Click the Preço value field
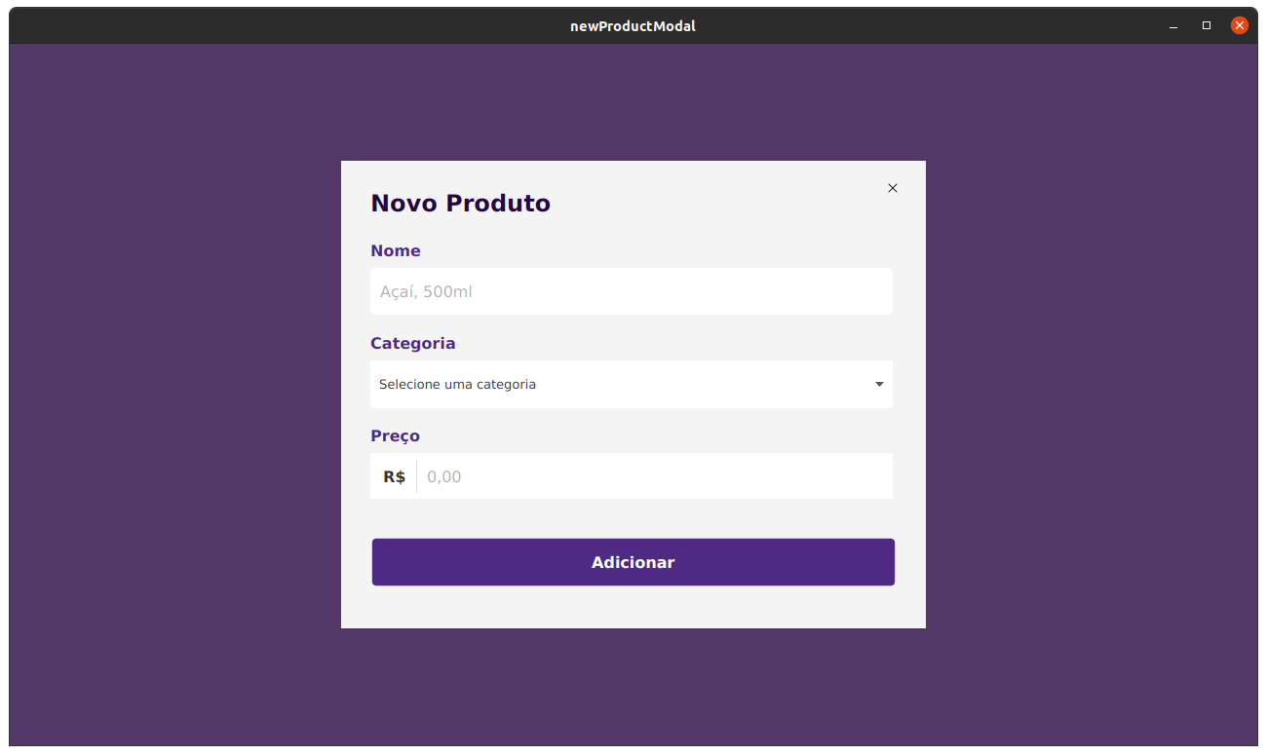 pyautogui.click(x=654, y=476)
